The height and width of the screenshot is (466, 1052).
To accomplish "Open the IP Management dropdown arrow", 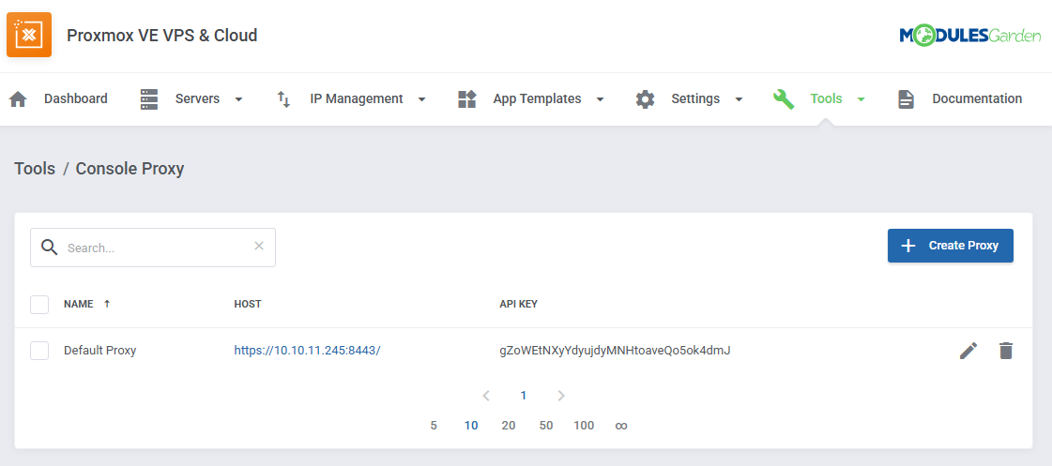I will pos(421,99).
